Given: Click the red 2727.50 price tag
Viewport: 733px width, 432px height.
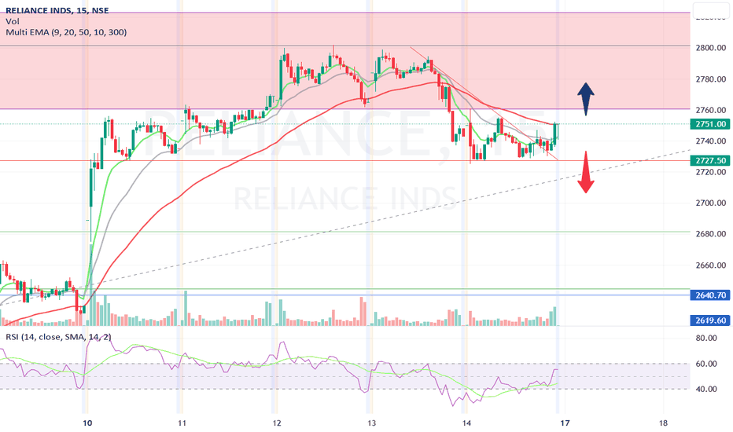Looking at the screenshot, I should (709, 161).
